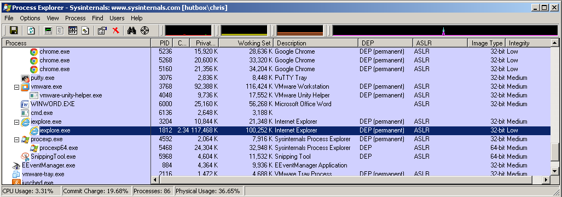Click the Chrome icon for PID 5268
The height and width of the screenshot is (197, 562).
[x=34, y=60]
